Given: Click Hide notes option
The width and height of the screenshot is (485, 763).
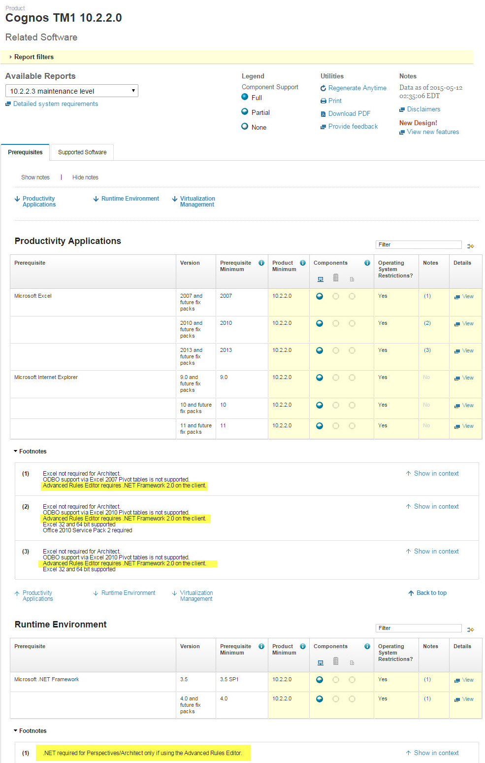Looking at the screenshot, I should [x=85, y=177].
